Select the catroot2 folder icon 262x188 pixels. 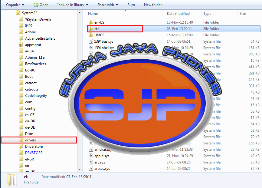(21, 89)
